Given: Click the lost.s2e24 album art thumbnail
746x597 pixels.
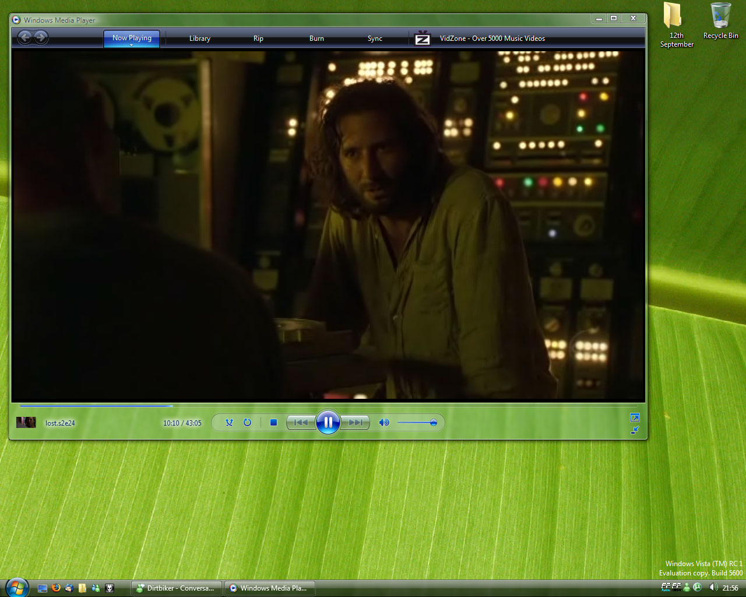Looking at the screenshot, I should pos(26,422).
